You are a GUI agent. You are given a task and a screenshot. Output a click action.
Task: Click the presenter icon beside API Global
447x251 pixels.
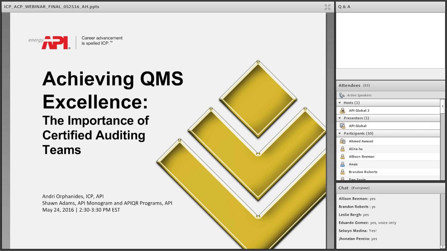(x=343, y=126)
